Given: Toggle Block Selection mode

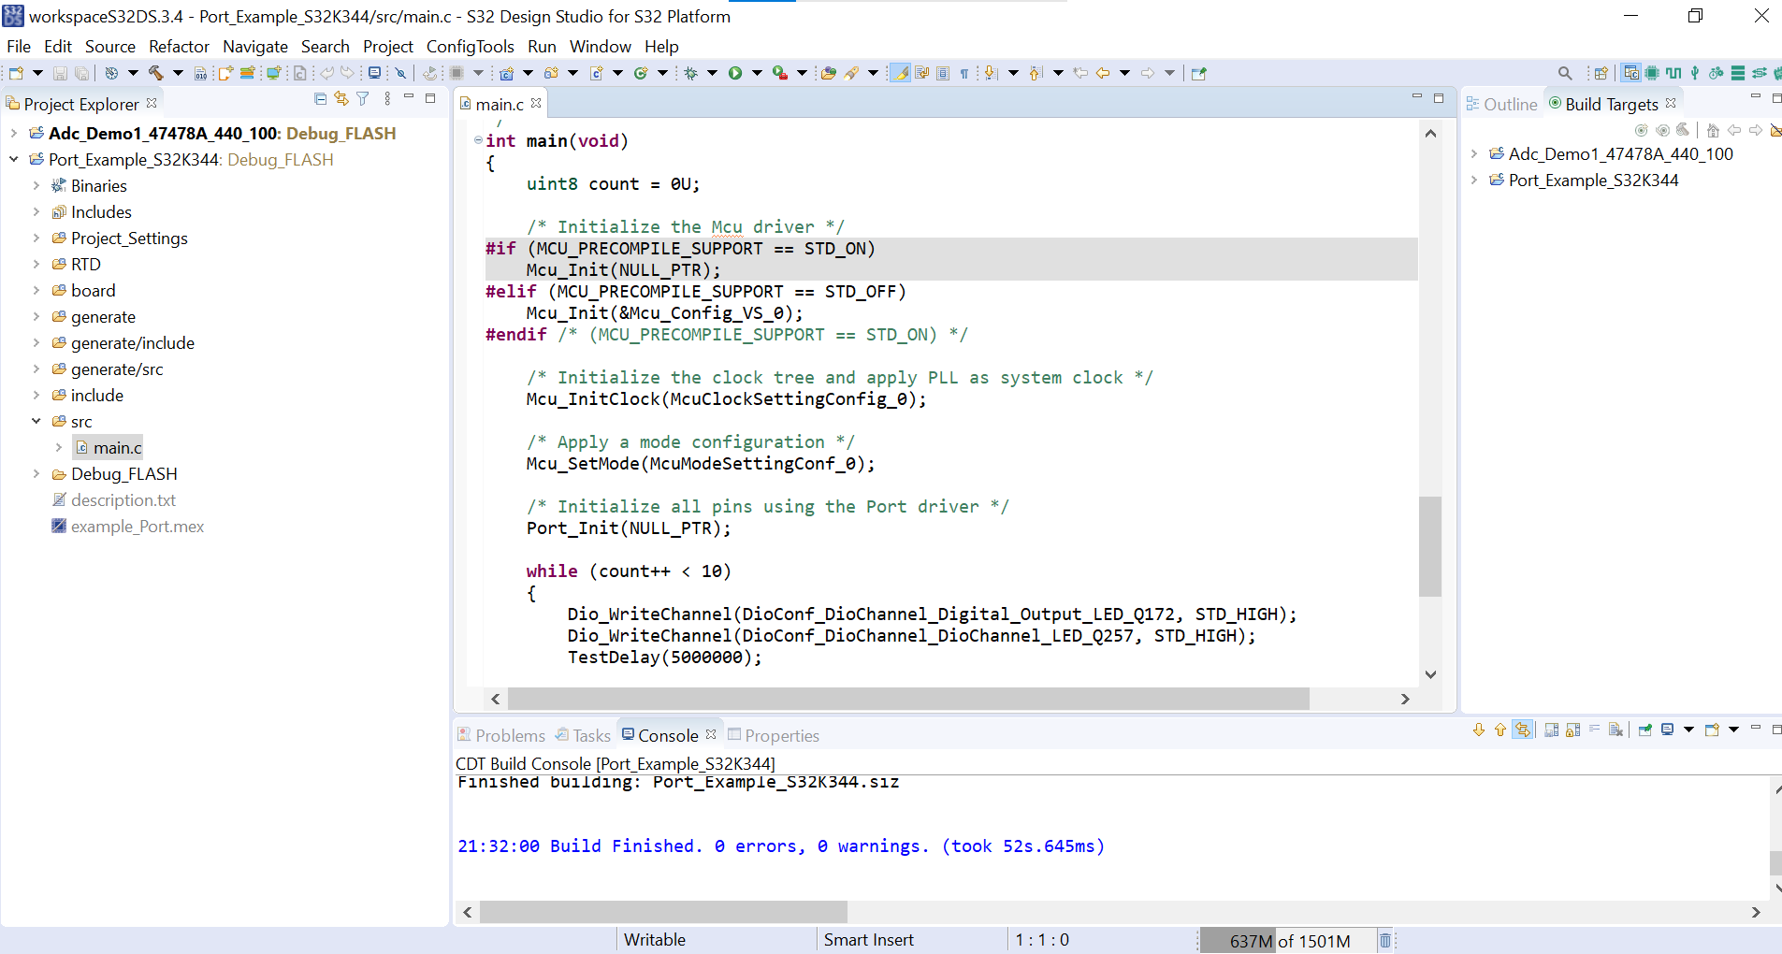Looking at the screenshot, I should click(943, 73).
